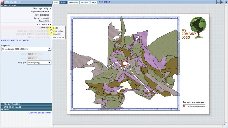Open the Resources tab
The height and width of the screenshot is (128, 228).
coord(73,2)
